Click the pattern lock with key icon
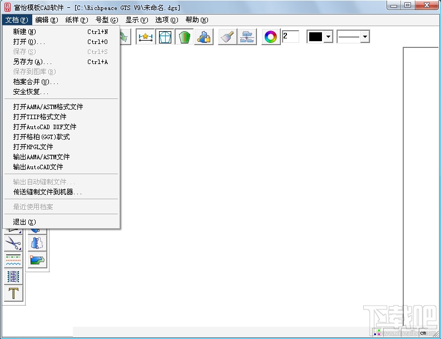The image size is (441, 339). point(204,37)
